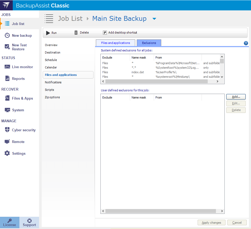
Task: Click Delete trash icon in toolbar
Action: point(76,32)
